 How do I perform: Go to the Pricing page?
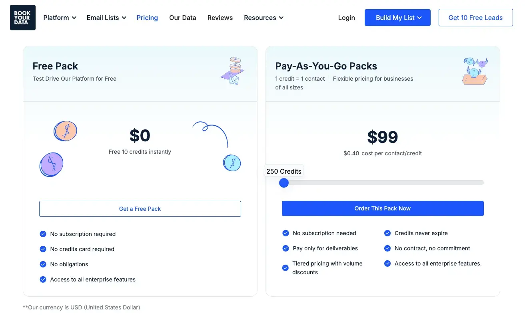click(147, 18)
